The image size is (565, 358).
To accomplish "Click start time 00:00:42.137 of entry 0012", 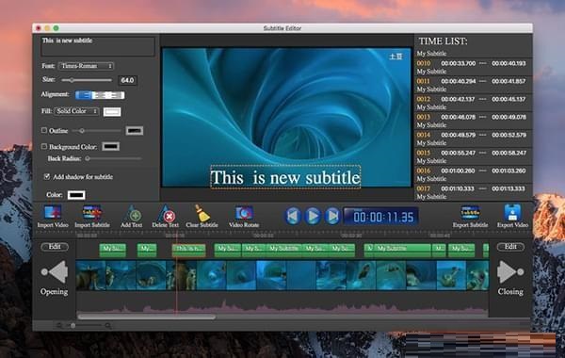I will coord(458,99).
